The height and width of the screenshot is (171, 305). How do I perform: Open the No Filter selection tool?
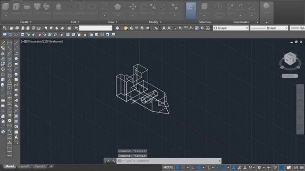coord(204,9)
